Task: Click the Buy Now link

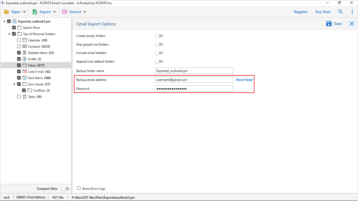Action: (x=323, y=12)
